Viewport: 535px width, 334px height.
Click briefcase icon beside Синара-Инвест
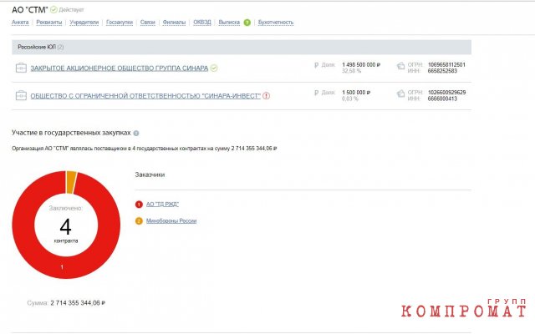[21, 95]
